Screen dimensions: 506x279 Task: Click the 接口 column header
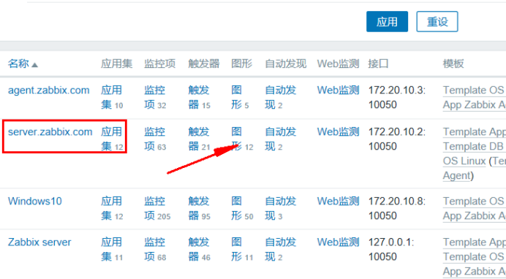pos(378,64)
